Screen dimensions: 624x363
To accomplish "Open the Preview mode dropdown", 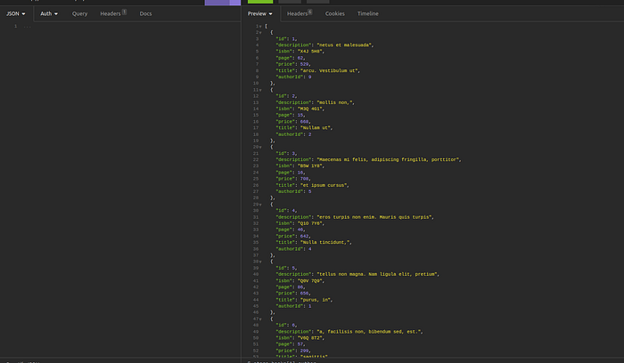I will [x=260, y=13].
